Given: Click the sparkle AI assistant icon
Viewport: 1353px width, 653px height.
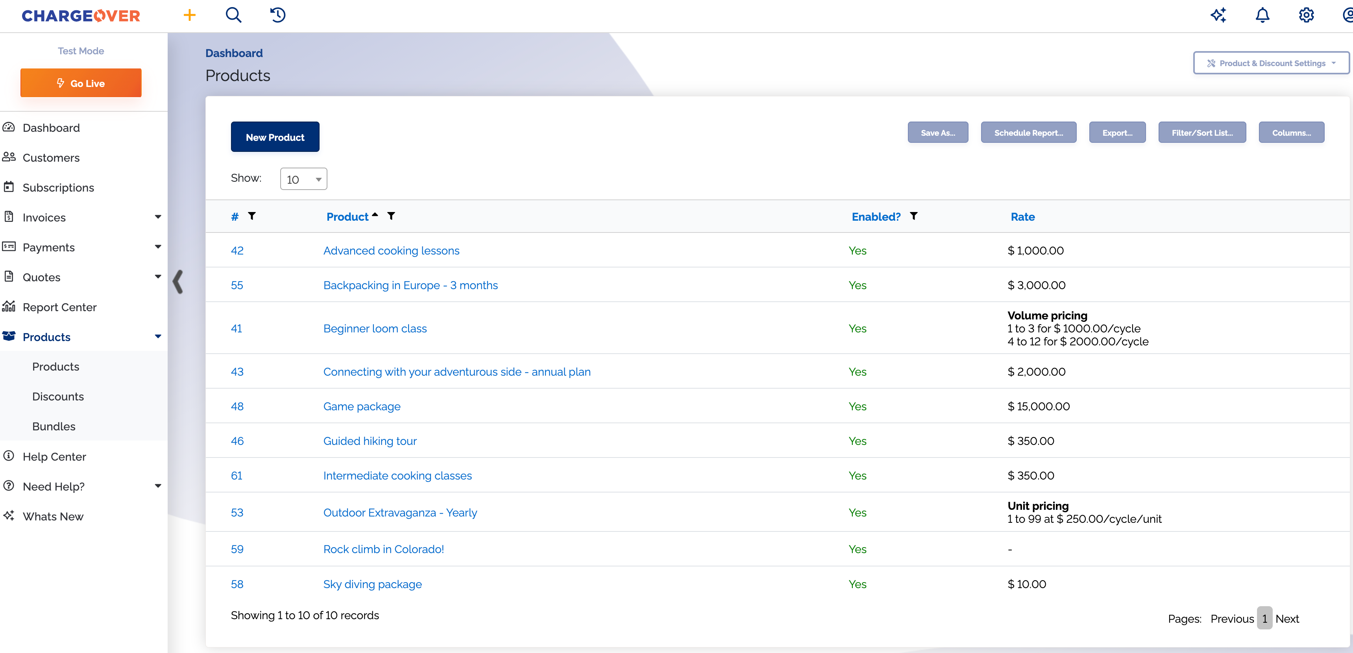Looking at the screenshot, I should [1218, 15].
